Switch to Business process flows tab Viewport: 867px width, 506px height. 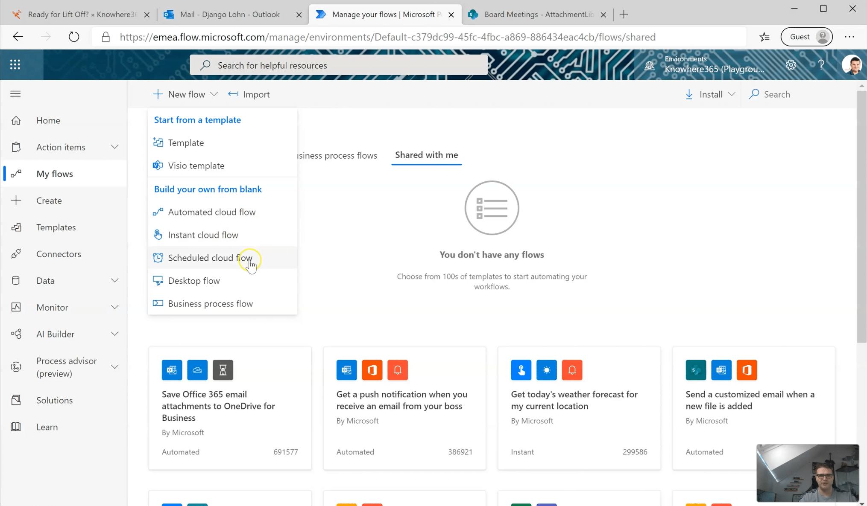click(337, 155)
